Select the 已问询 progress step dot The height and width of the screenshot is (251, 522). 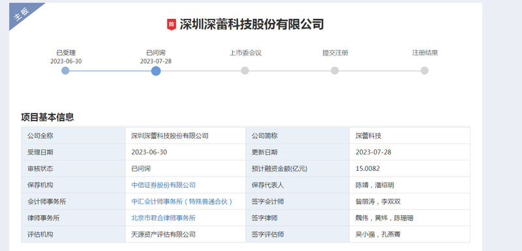(x=156, y=71)
